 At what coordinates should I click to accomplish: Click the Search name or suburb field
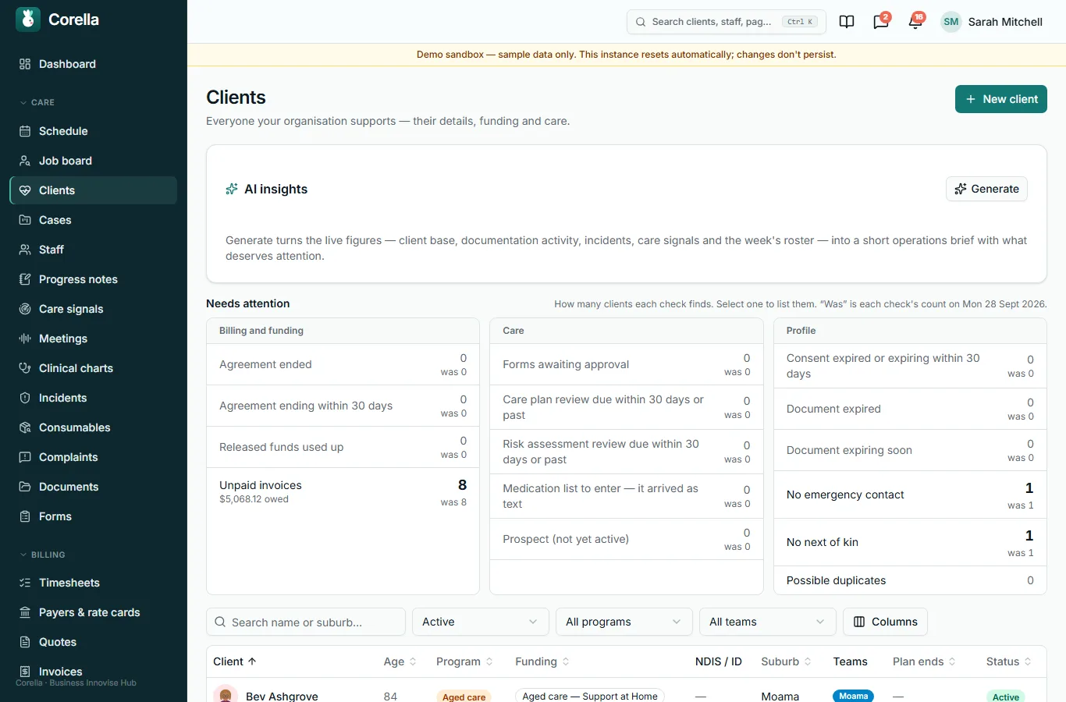click(x=306, y=622)
